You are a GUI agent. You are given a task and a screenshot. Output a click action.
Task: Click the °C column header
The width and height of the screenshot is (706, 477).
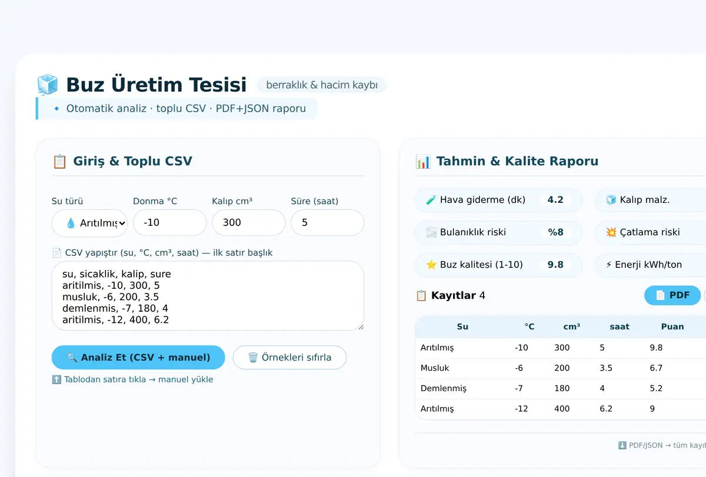[x=529, y=326]
